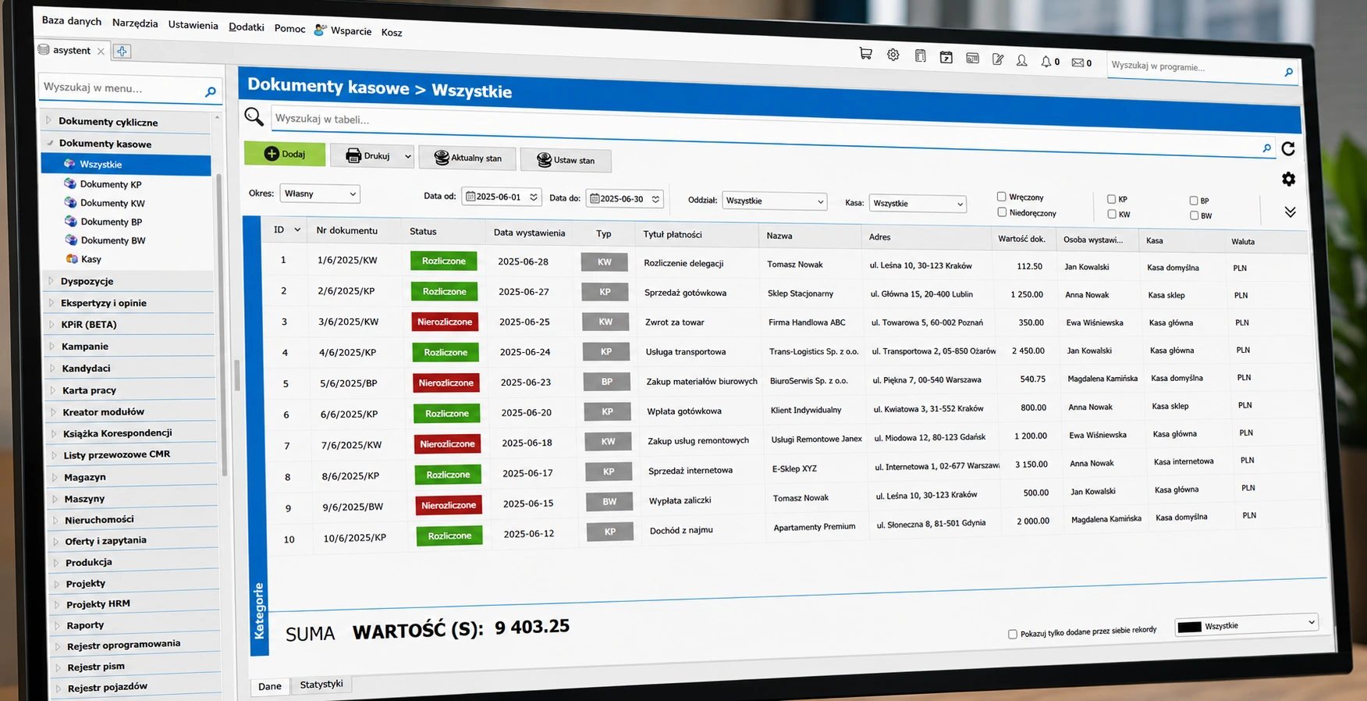The height and width of the screenshot is (701, 1367).
Task: Open the Narzędzia menu
Action: point(135,23)
